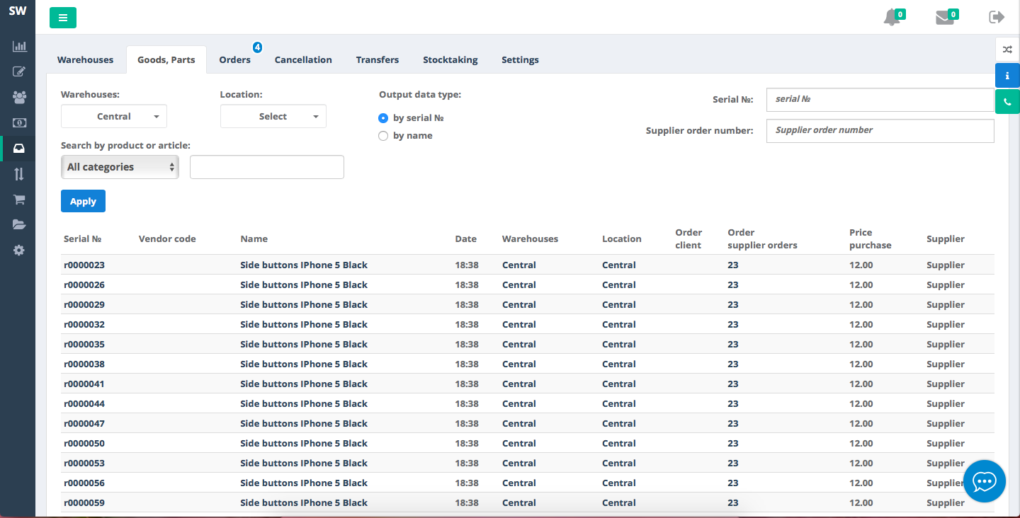The image size is (1020, 518).
Task: Click the 'Name' column header
Action: point(254,239)
